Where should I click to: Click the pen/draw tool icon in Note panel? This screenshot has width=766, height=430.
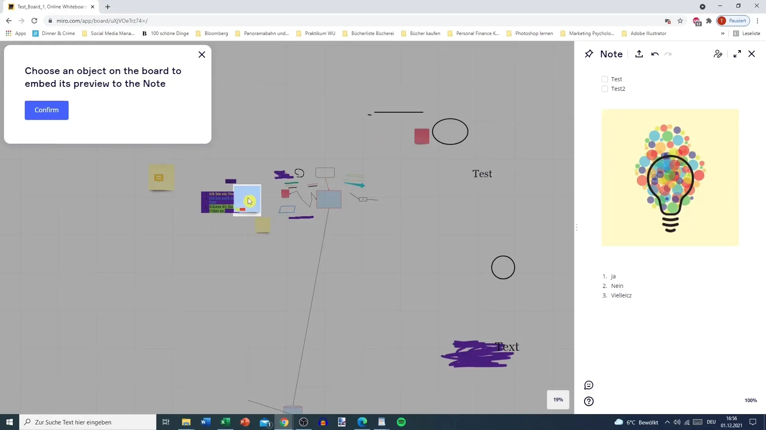pos(717,54)
